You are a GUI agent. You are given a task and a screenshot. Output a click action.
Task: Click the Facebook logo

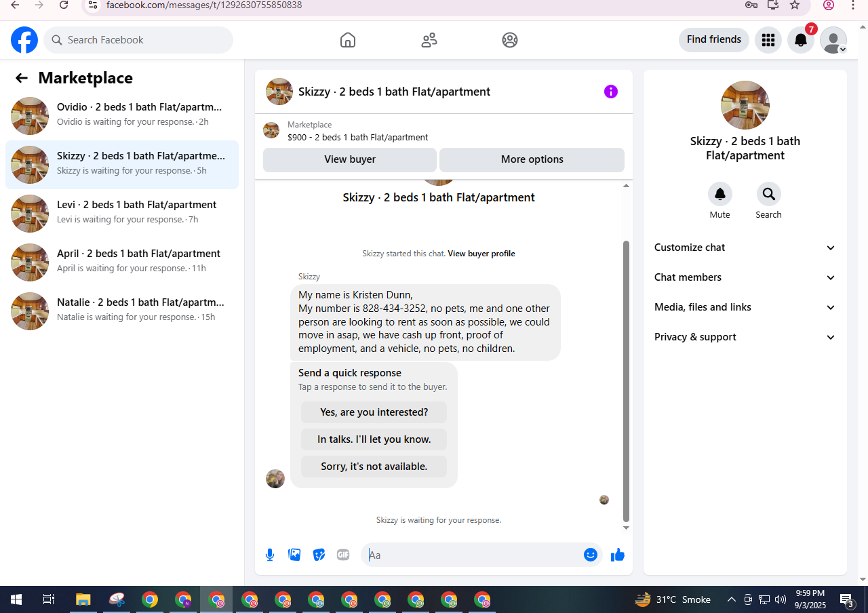(x=24, y=40)
